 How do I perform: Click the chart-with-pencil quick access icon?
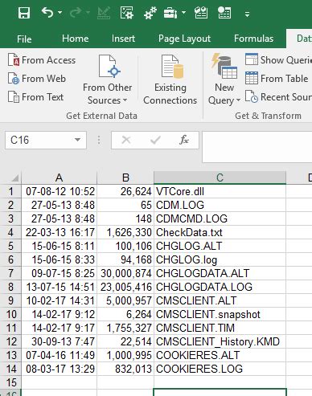104,13
